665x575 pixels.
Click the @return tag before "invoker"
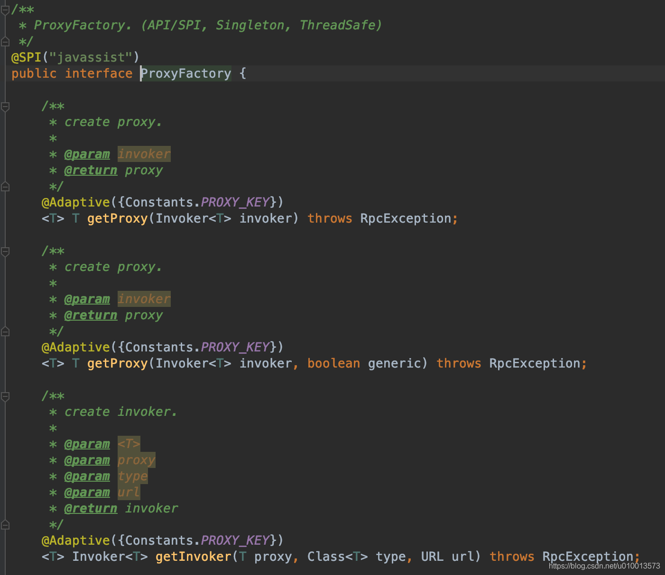pos(91,508)
